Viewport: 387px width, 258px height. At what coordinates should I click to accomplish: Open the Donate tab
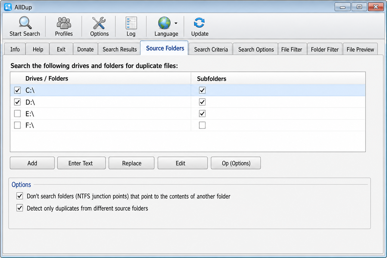85,49
